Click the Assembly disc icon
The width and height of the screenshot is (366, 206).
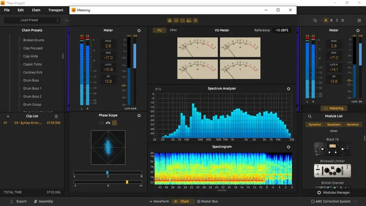36,201
